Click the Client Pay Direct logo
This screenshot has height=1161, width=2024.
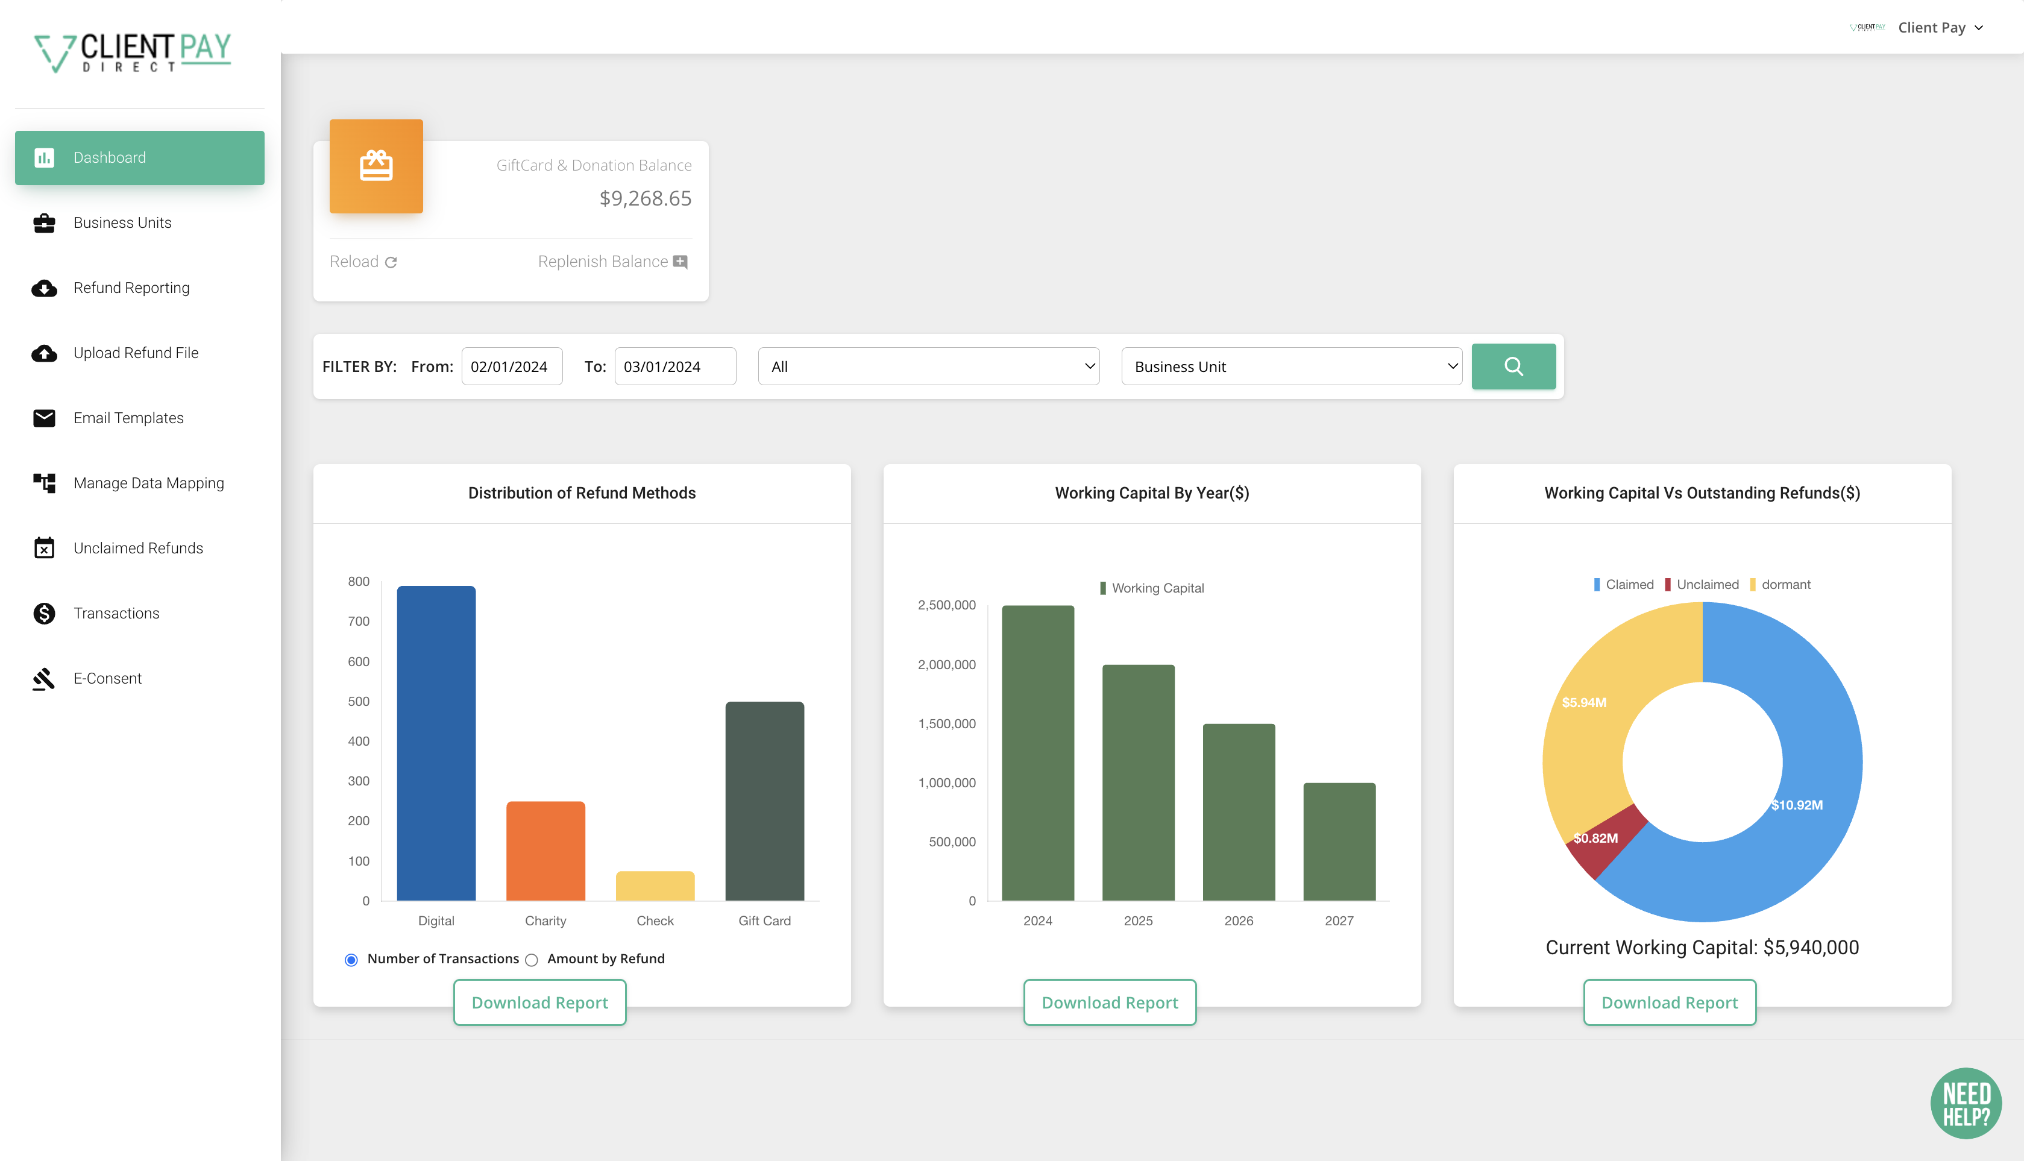click(x=133, y=52)
